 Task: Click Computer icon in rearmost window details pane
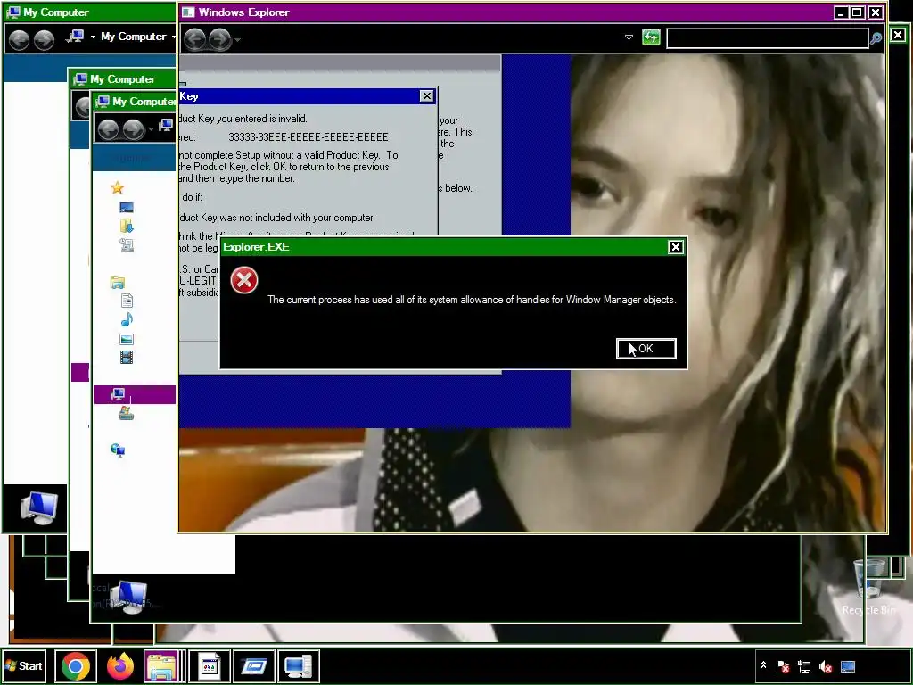coord(38,508)
